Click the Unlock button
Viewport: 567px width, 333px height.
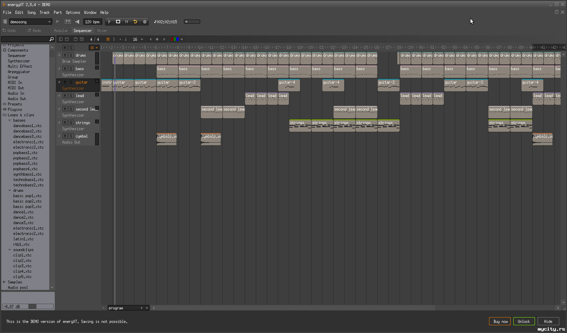pos(524,322)
